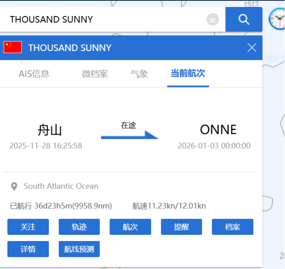Viewport: 285px width, 269px height.
Task: Open the 微档案 tab
Action: click(95, 74)
